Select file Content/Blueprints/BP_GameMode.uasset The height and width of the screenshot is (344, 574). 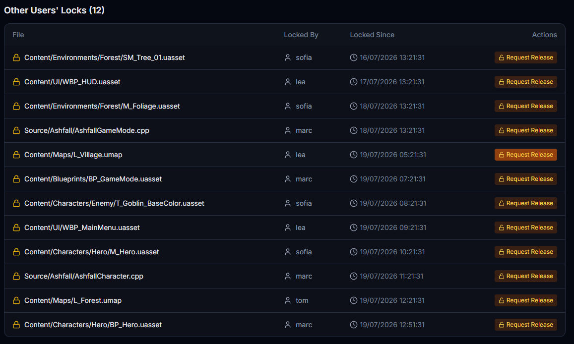93,179
